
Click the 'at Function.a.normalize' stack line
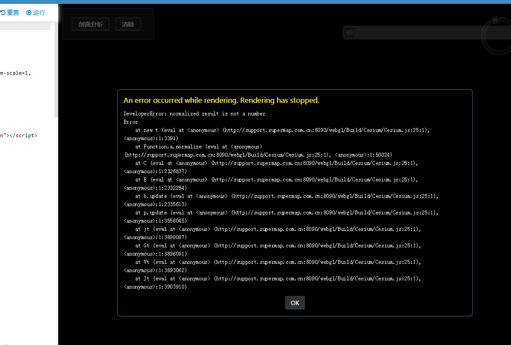coord(199,147)
